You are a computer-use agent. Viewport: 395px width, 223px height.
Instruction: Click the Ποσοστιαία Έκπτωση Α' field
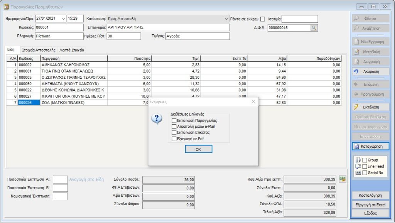point(60,179)
